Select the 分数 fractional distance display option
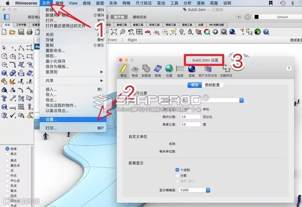 [177, 175]
